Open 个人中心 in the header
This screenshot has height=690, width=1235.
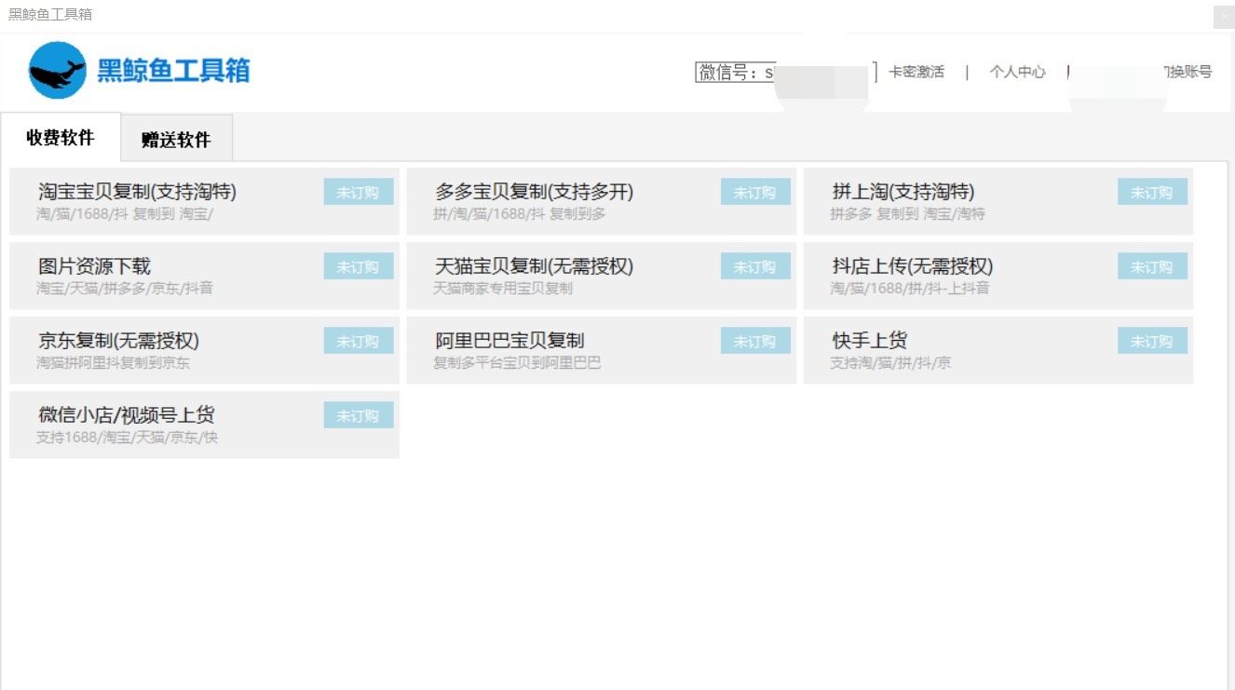1017,72
